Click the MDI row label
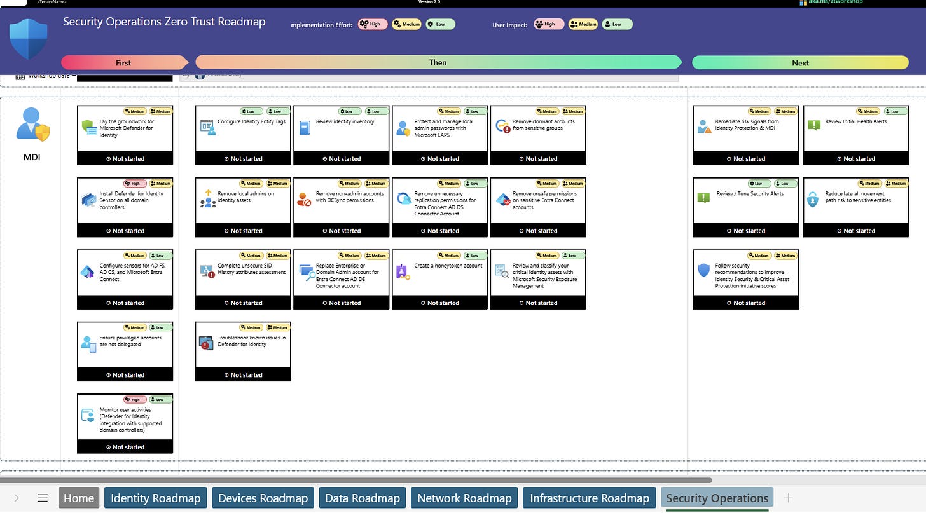Screen dimensions: 926x513 32,157
